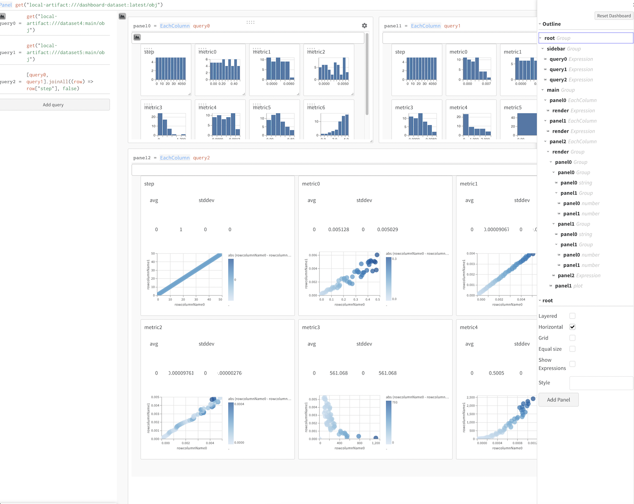
Task: Collapse the root settings section below Outline
Action: pos(540,300)
